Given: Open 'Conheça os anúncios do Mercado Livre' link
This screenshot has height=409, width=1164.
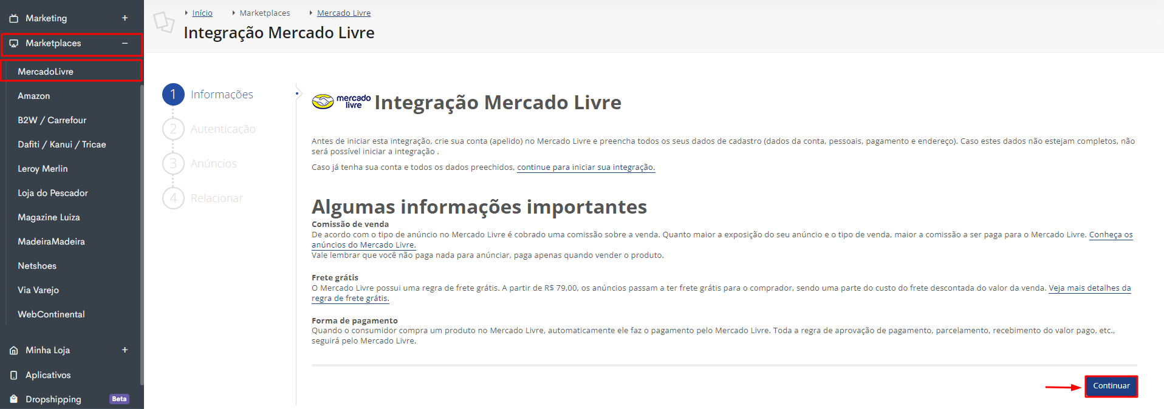Looking at the screenshot, I should pyautogui.click(x=1111, y=235).
